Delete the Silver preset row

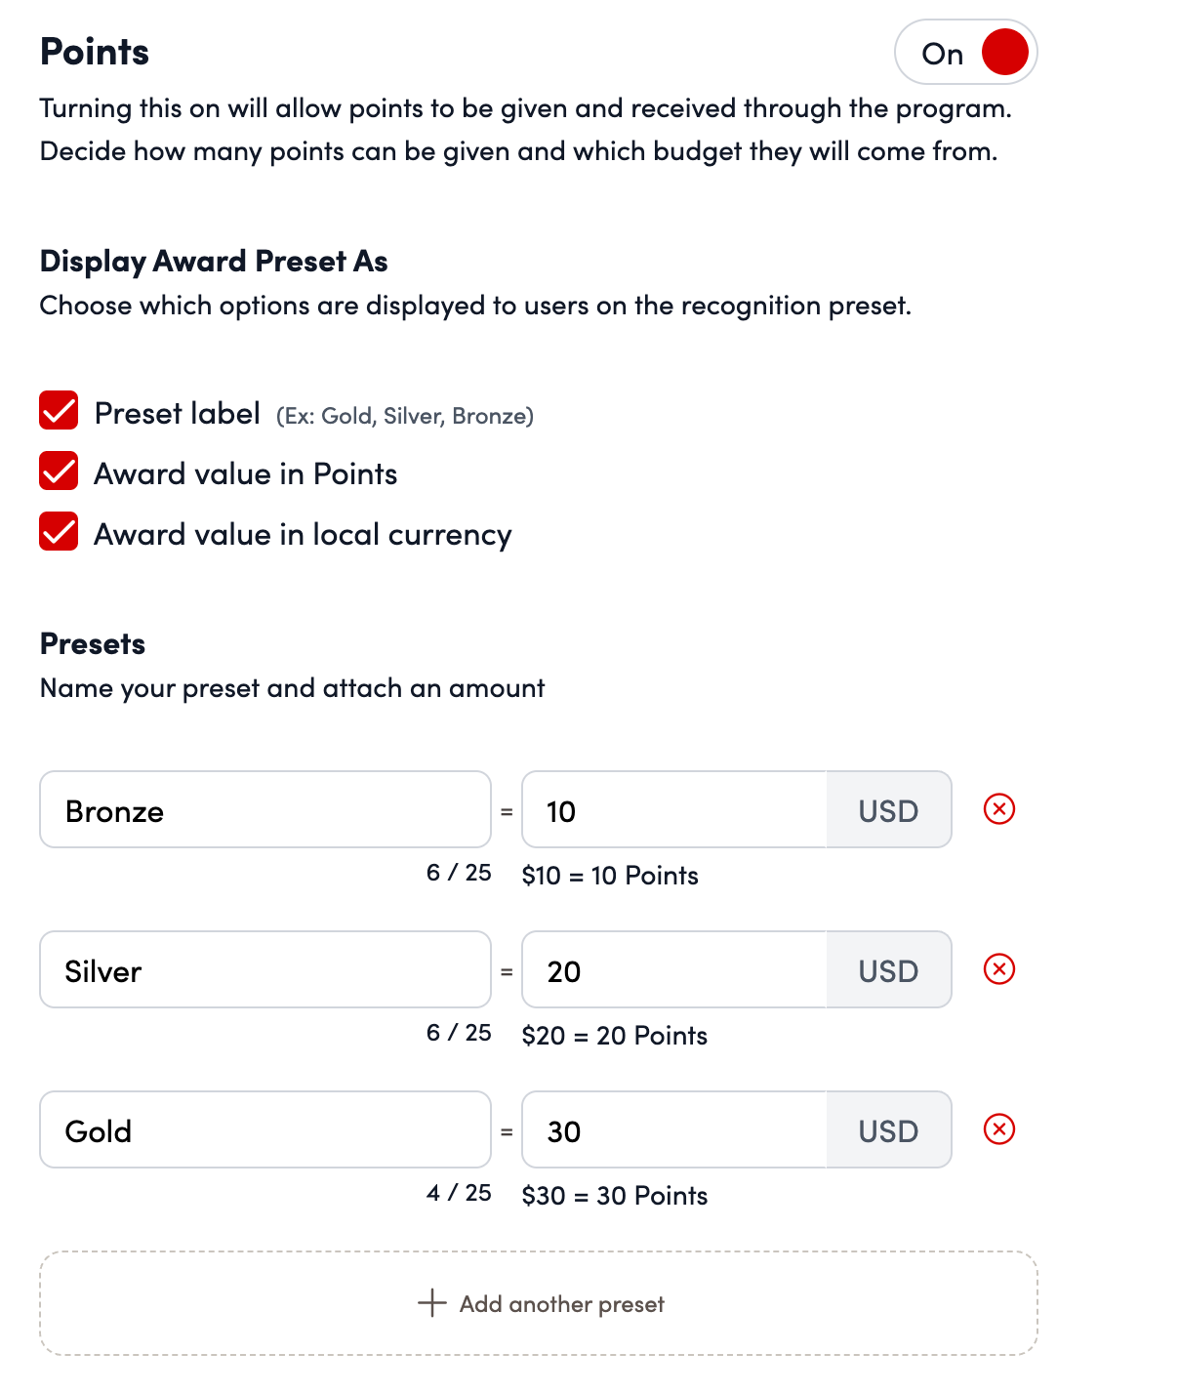(x=999, y=969)
